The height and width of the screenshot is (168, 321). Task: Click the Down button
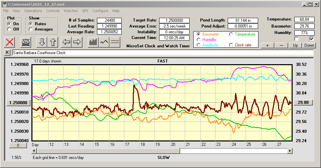click(x=309, y=45)
